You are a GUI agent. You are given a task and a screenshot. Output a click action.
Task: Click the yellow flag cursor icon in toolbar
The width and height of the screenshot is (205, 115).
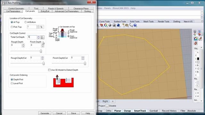(x=123, y=25)
